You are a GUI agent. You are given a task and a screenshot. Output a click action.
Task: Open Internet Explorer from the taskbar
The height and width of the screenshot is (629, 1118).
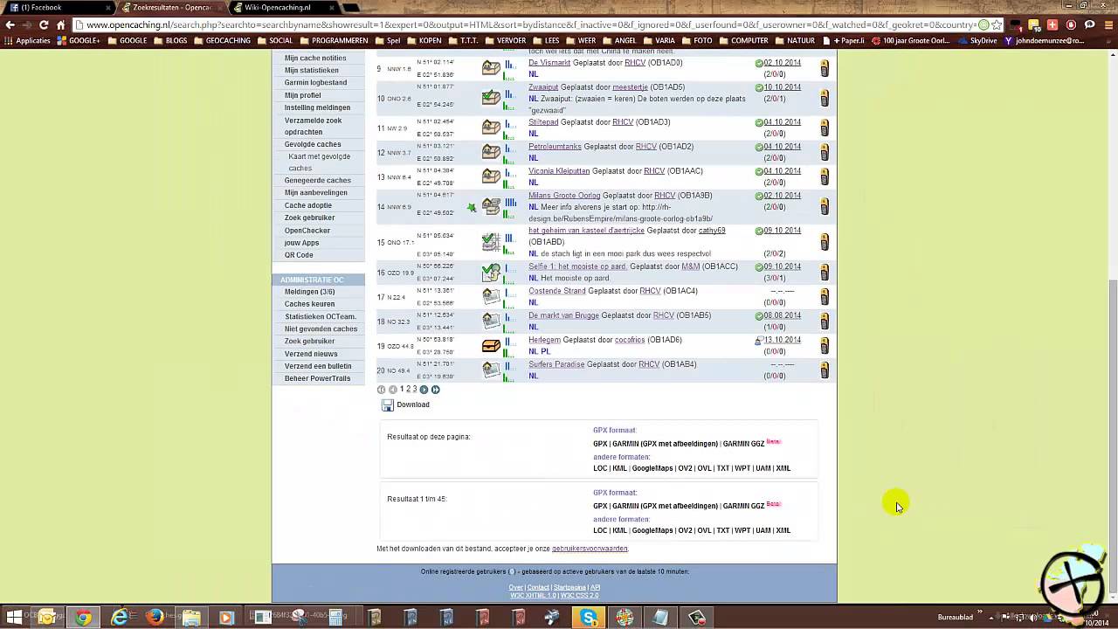pyautogui.click(x=119, y=618)
